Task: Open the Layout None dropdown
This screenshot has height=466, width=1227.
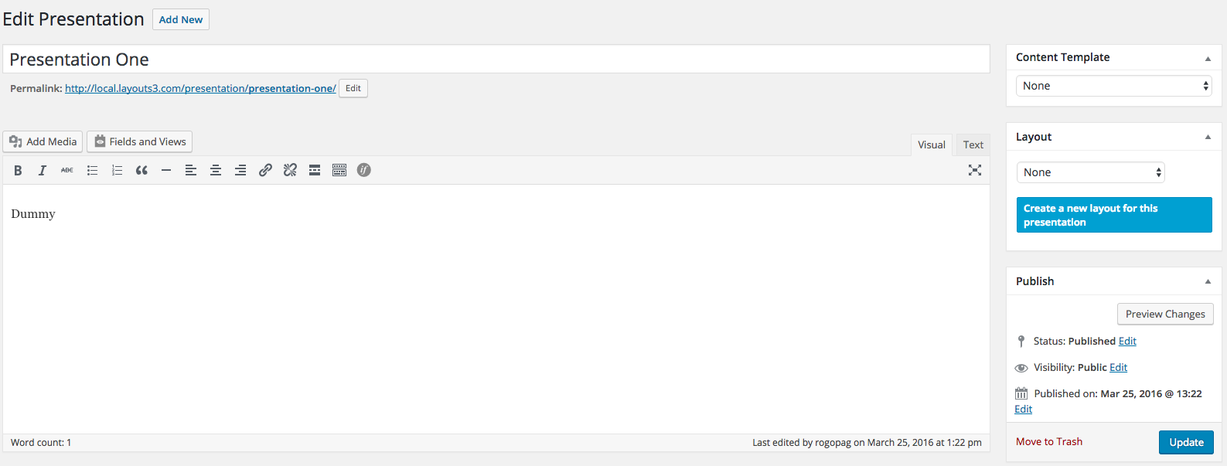Action: click(x=1090, y=172)
